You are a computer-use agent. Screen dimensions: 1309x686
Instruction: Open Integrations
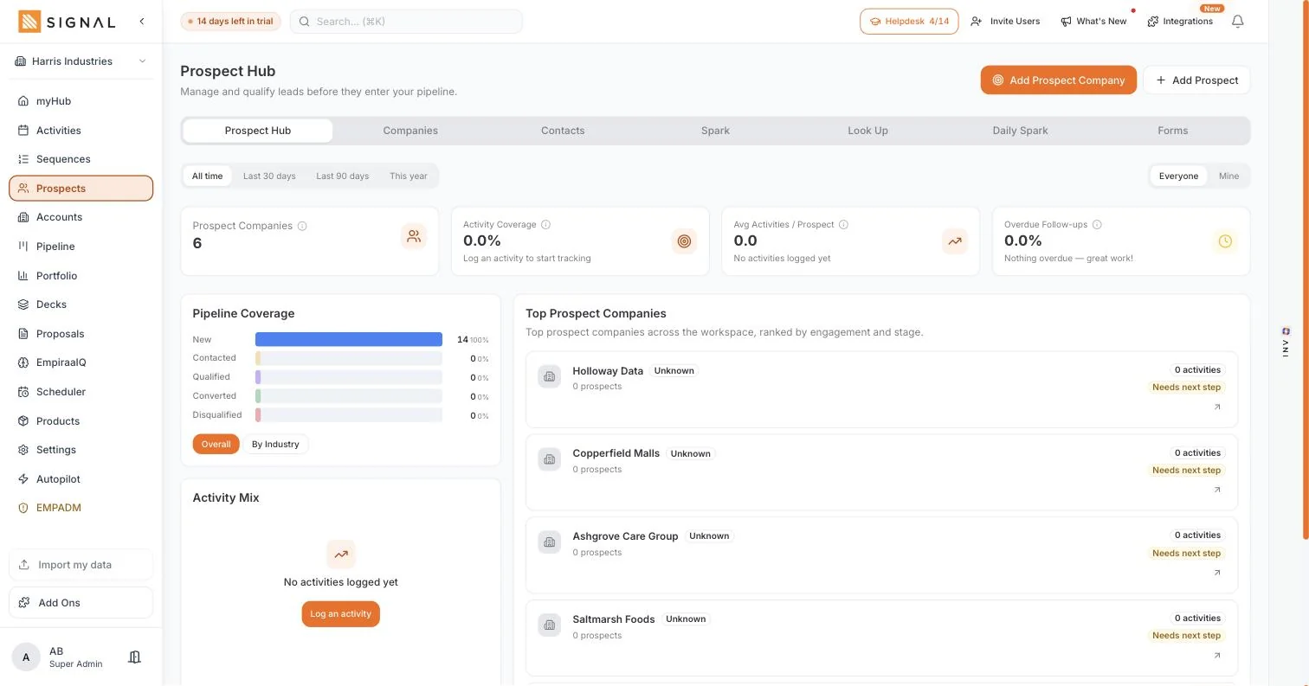(1180, 22)
